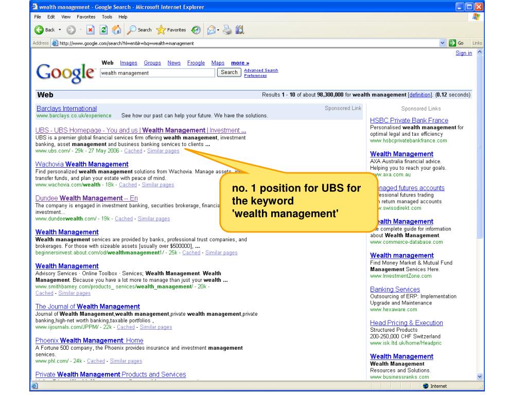Refresh the page using toolbar icon
The width and height of the screenshot is (527, 395).
(103, 30)
